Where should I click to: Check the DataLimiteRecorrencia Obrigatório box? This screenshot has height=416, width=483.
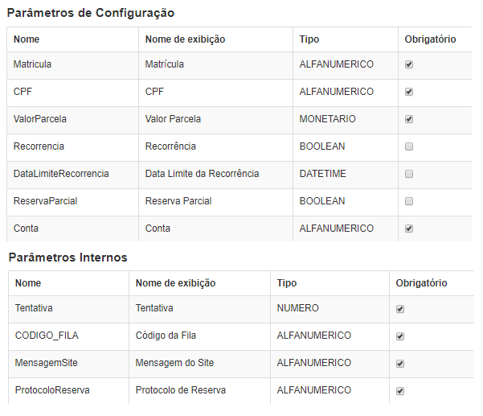[409, 174]
